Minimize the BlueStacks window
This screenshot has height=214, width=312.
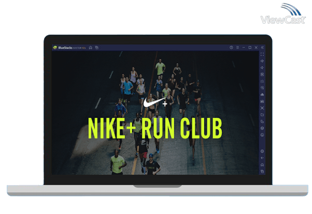click(244, 48)
